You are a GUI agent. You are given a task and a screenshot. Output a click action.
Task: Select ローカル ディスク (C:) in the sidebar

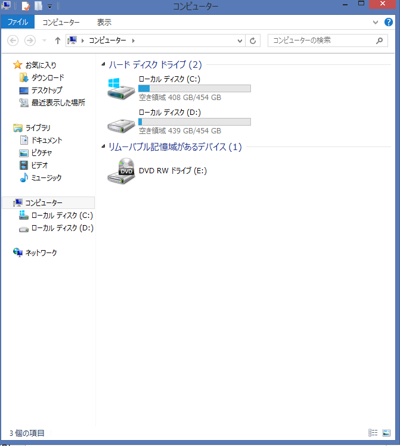point(62,216)
